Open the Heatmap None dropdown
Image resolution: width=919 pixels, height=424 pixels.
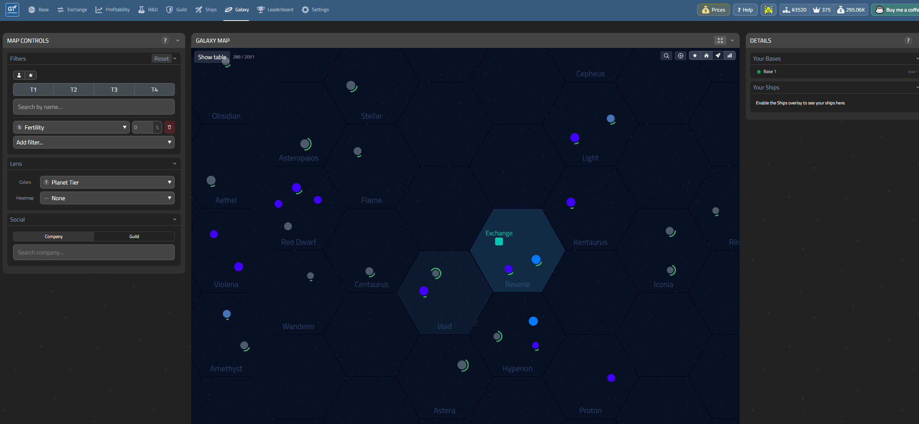pos(107,198)
